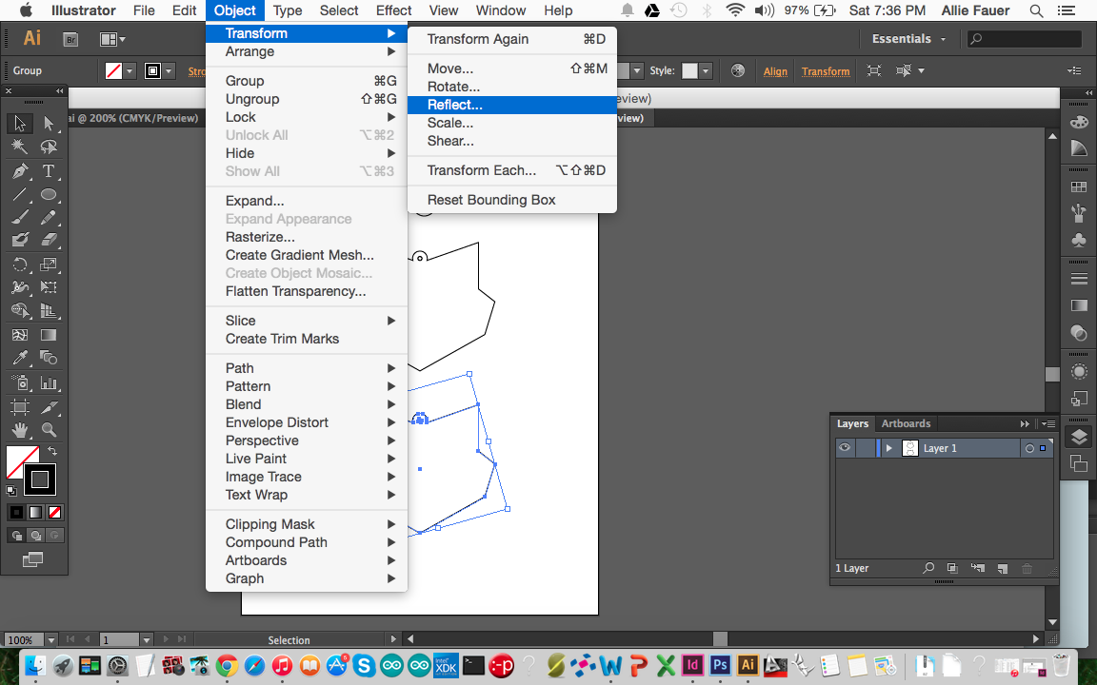Click the Align link in control bar
This screenshot has height=685, width=1097.
point(775,70)
